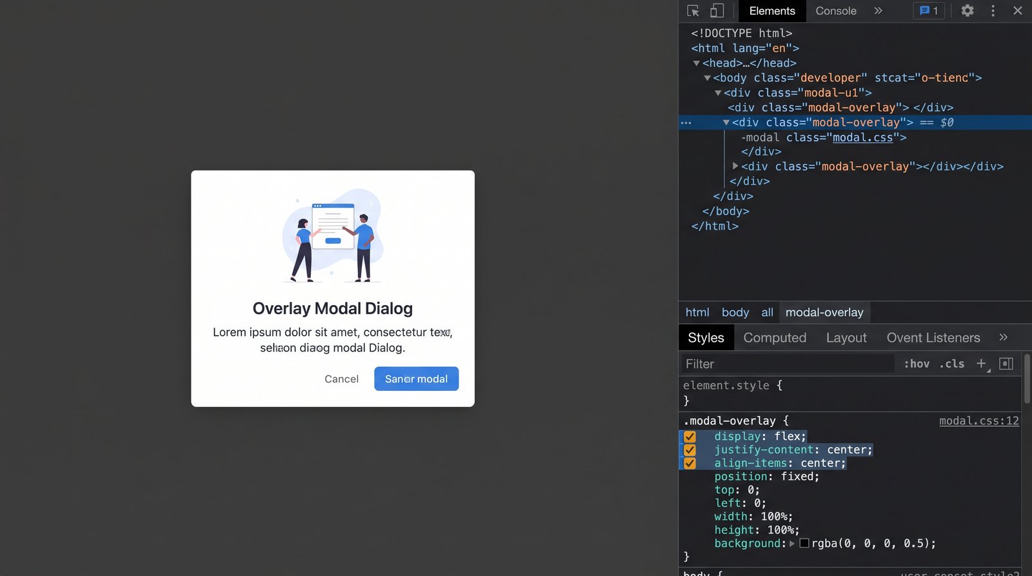Viewport: 1032px width, 576px height.
Task: Focus the Filter styles input
Action: (788, 364)
